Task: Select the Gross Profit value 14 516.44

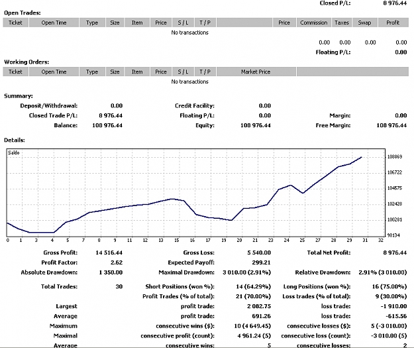Action: tap(109, 253)
